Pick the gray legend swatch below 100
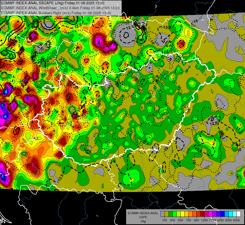Screen dimensions: 245x225 [162, 214]
